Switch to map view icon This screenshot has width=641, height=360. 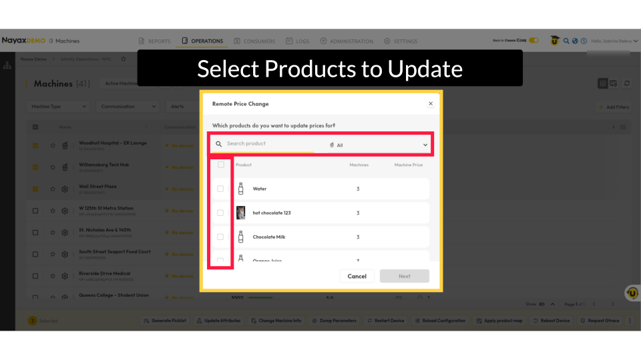[614, 83]
